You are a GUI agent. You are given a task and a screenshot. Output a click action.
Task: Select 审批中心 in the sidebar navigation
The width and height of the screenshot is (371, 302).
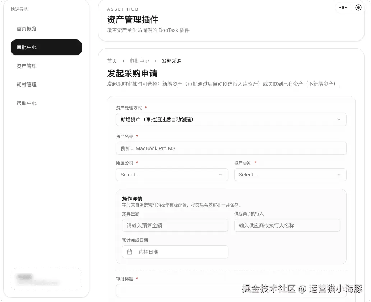pyautogui.click(x=46, y=47)
